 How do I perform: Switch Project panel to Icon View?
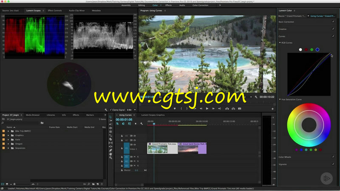[x=7, y=184]
